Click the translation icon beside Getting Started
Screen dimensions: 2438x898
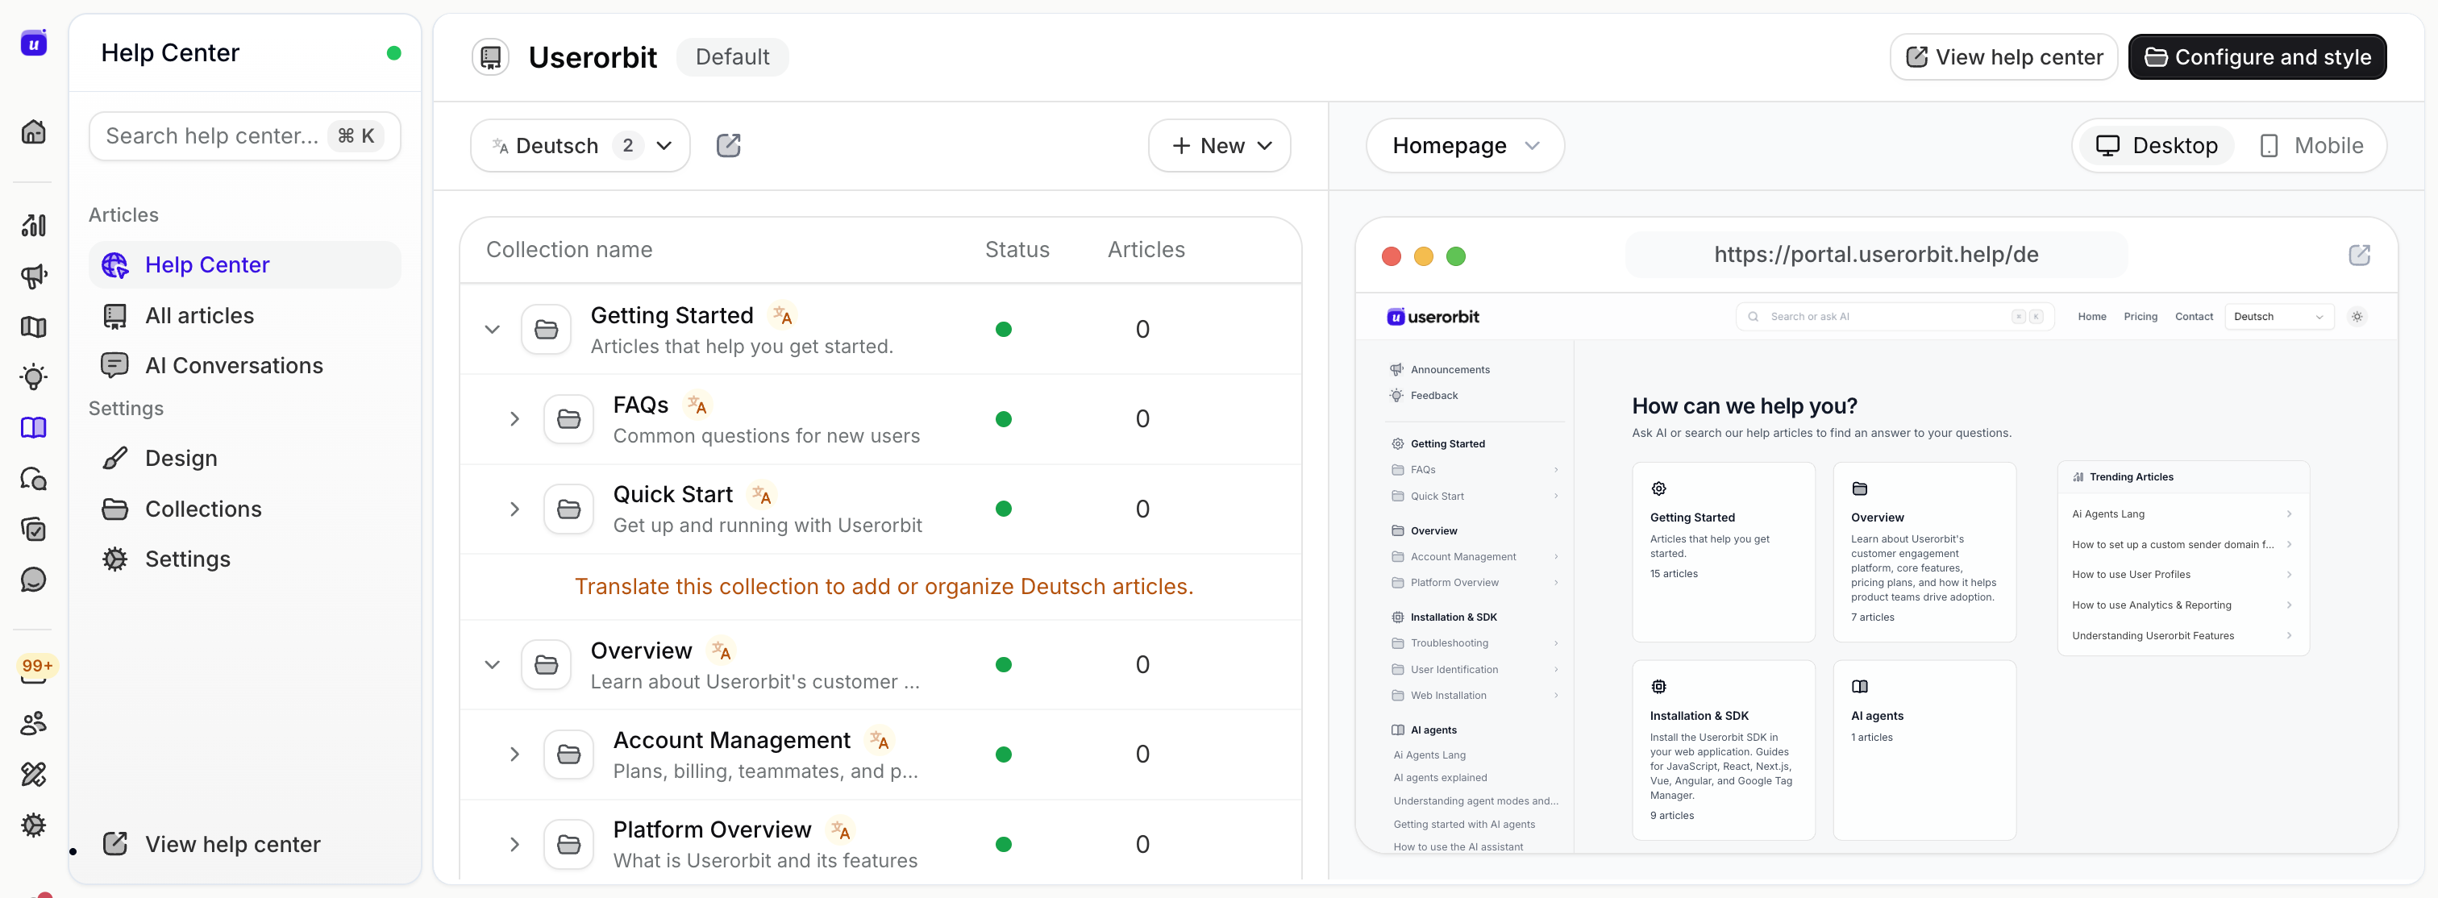(782, 314)
